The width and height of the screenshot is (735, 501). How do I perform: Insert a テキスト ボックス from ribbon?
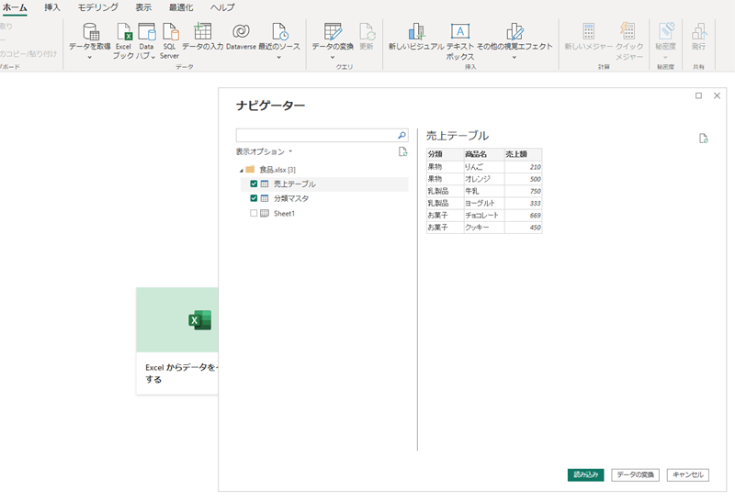point(460,32)
